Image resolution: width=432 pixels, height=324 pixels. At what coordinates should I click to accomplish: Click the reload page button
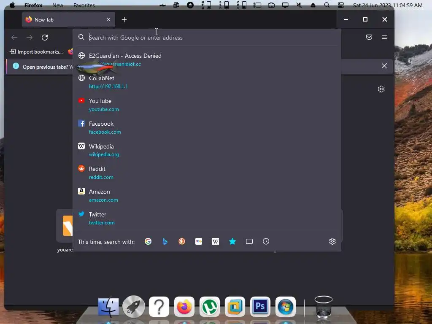pyautogui.click(x=45, y=38)
